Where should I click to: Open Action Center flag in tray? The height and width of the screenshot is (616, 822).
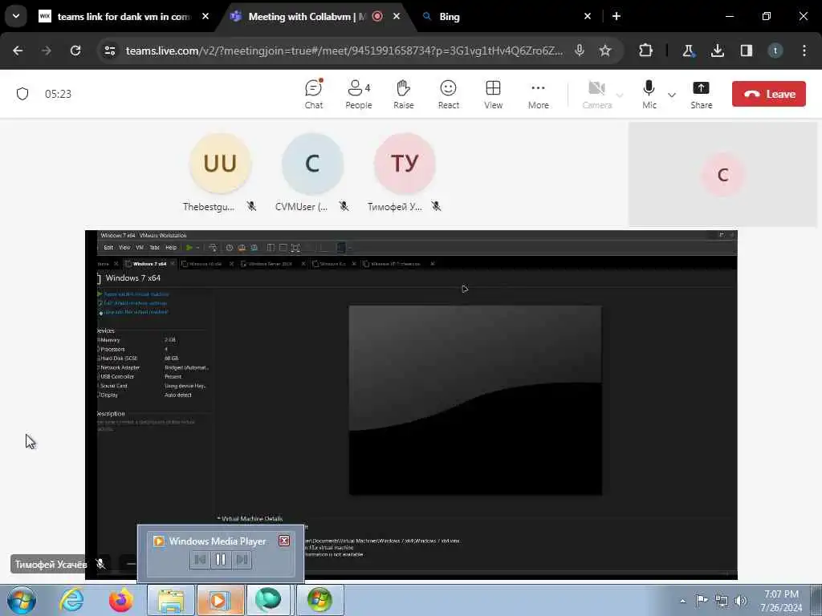coord(702,601)
